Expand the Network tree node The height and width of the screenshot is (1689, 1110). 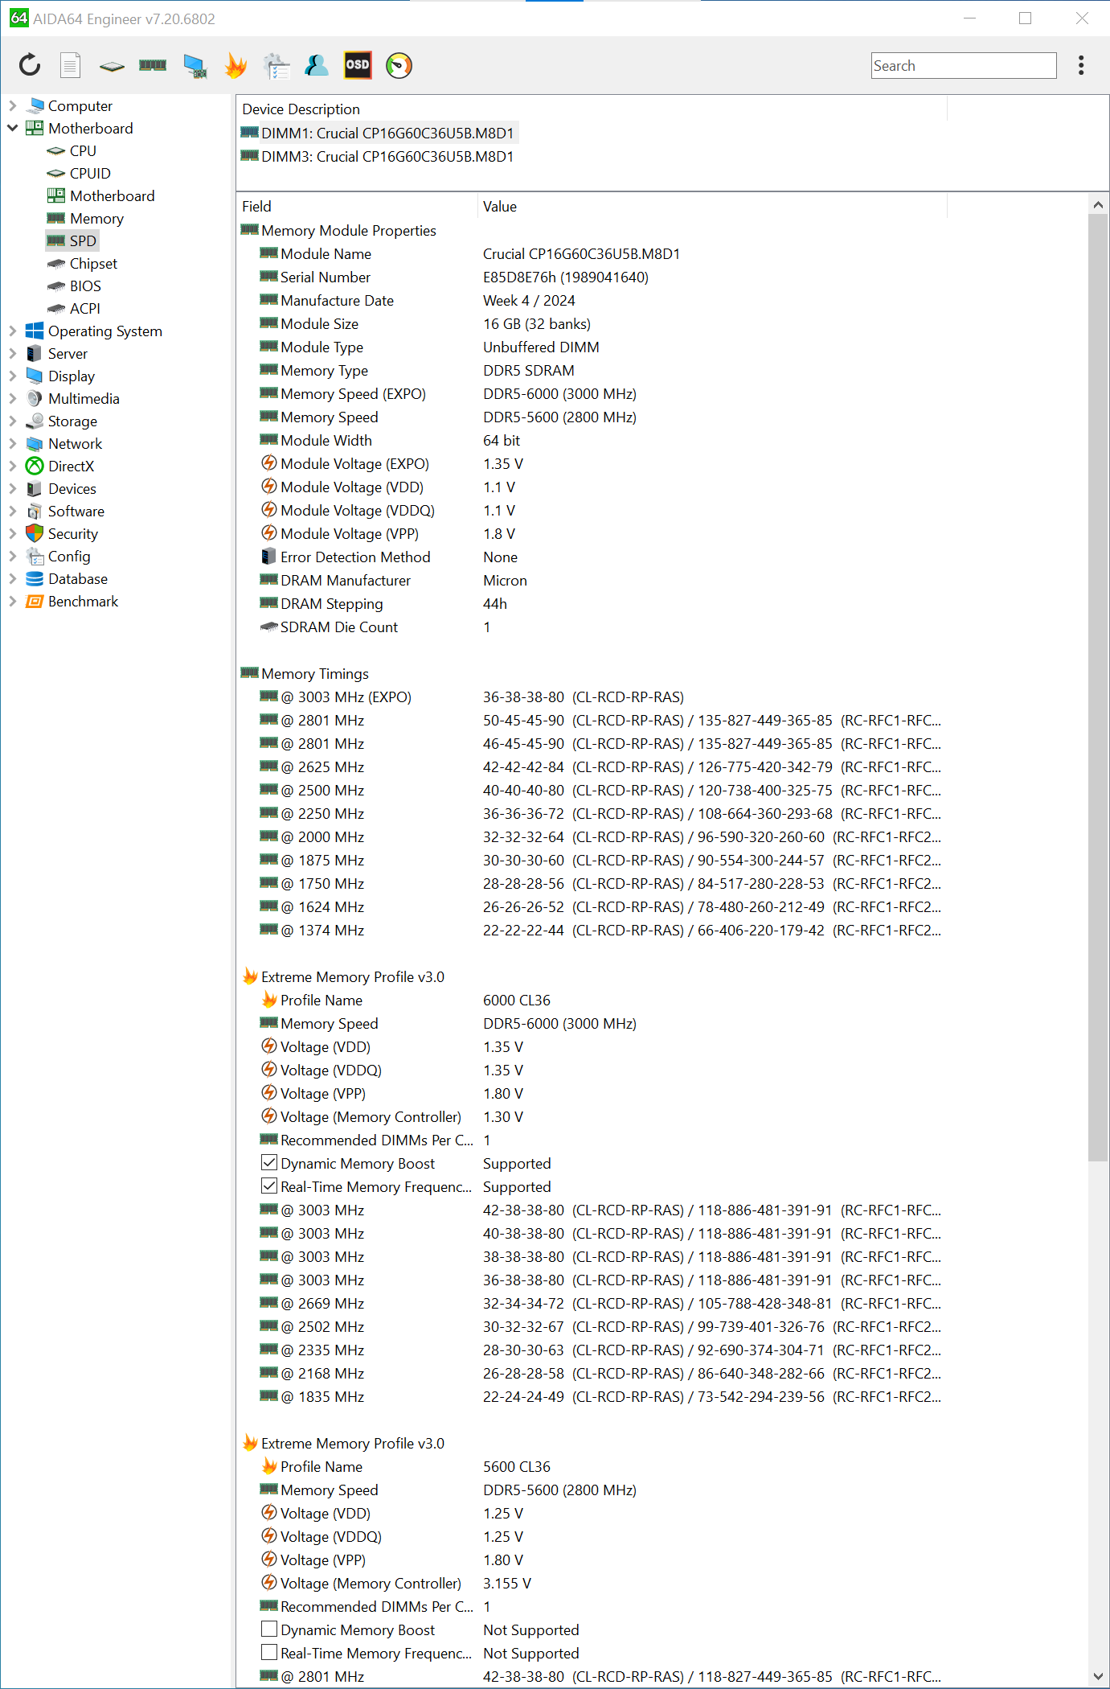12,443
